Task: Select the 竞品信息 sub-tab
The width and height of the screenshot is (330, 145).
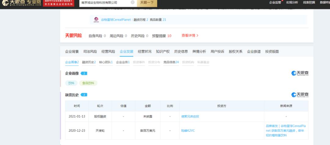Action: 171,62
